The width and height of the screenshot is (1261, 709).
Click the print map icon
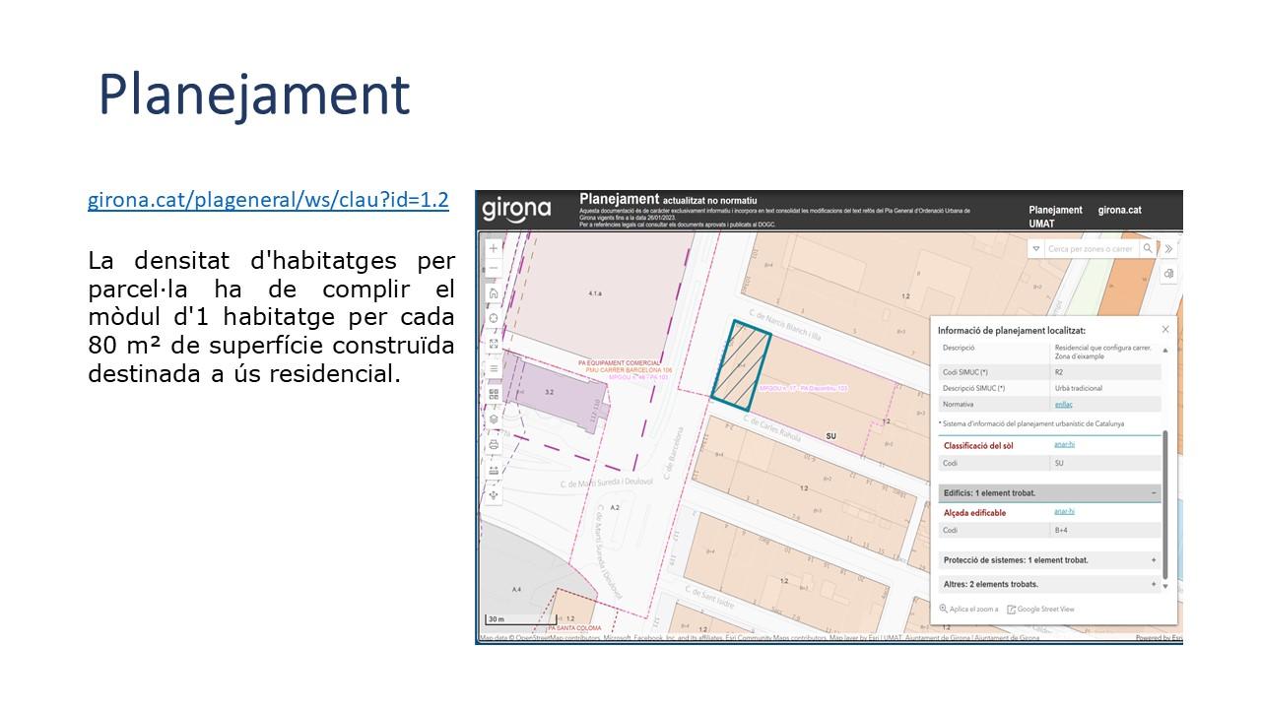[494, 444]
